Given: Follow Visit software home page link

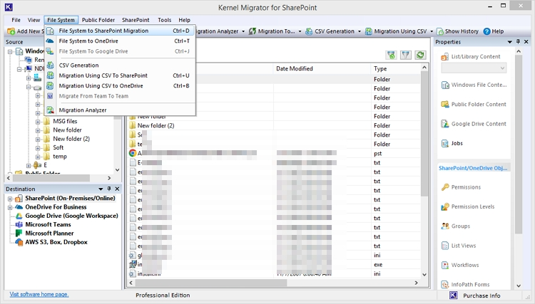Looking at the screenshot, I should 39,294.
